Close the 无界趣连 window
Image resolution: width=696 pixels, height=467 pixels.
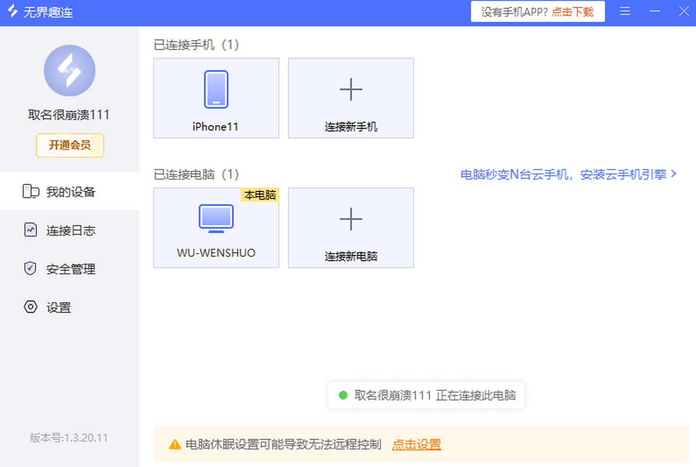coord(684,12)
